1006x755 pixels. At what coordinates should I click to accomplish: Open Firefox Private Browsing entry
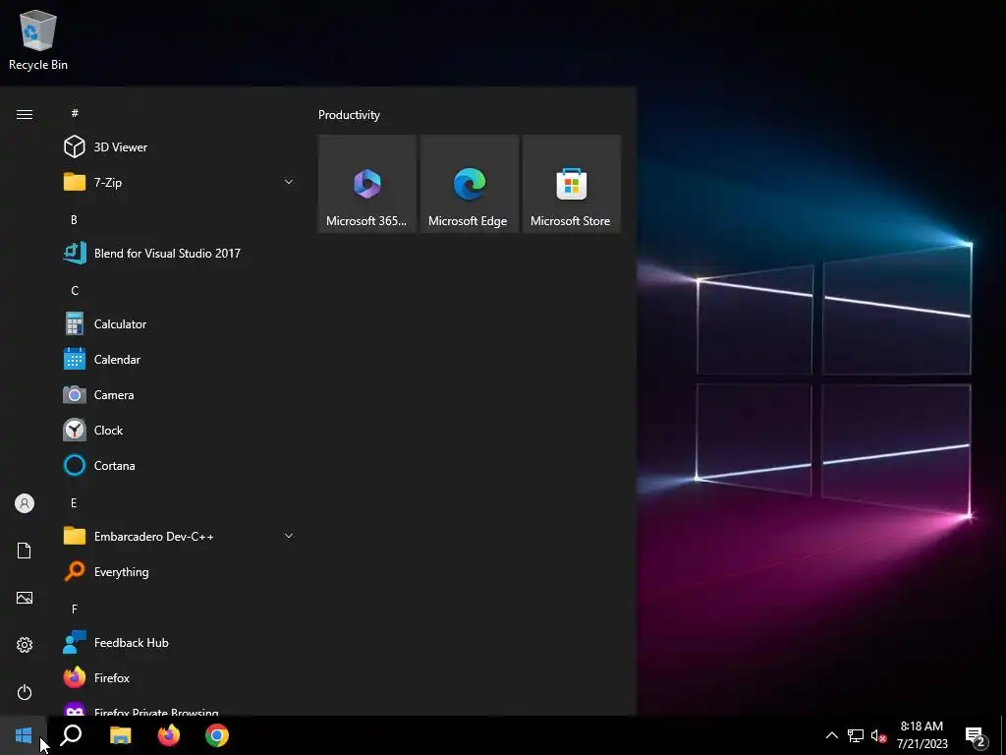[x=179, y=707]
